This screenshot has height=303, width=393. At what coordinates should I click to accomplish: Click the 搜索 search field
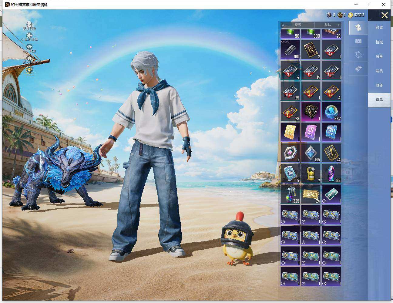point(297,25)
